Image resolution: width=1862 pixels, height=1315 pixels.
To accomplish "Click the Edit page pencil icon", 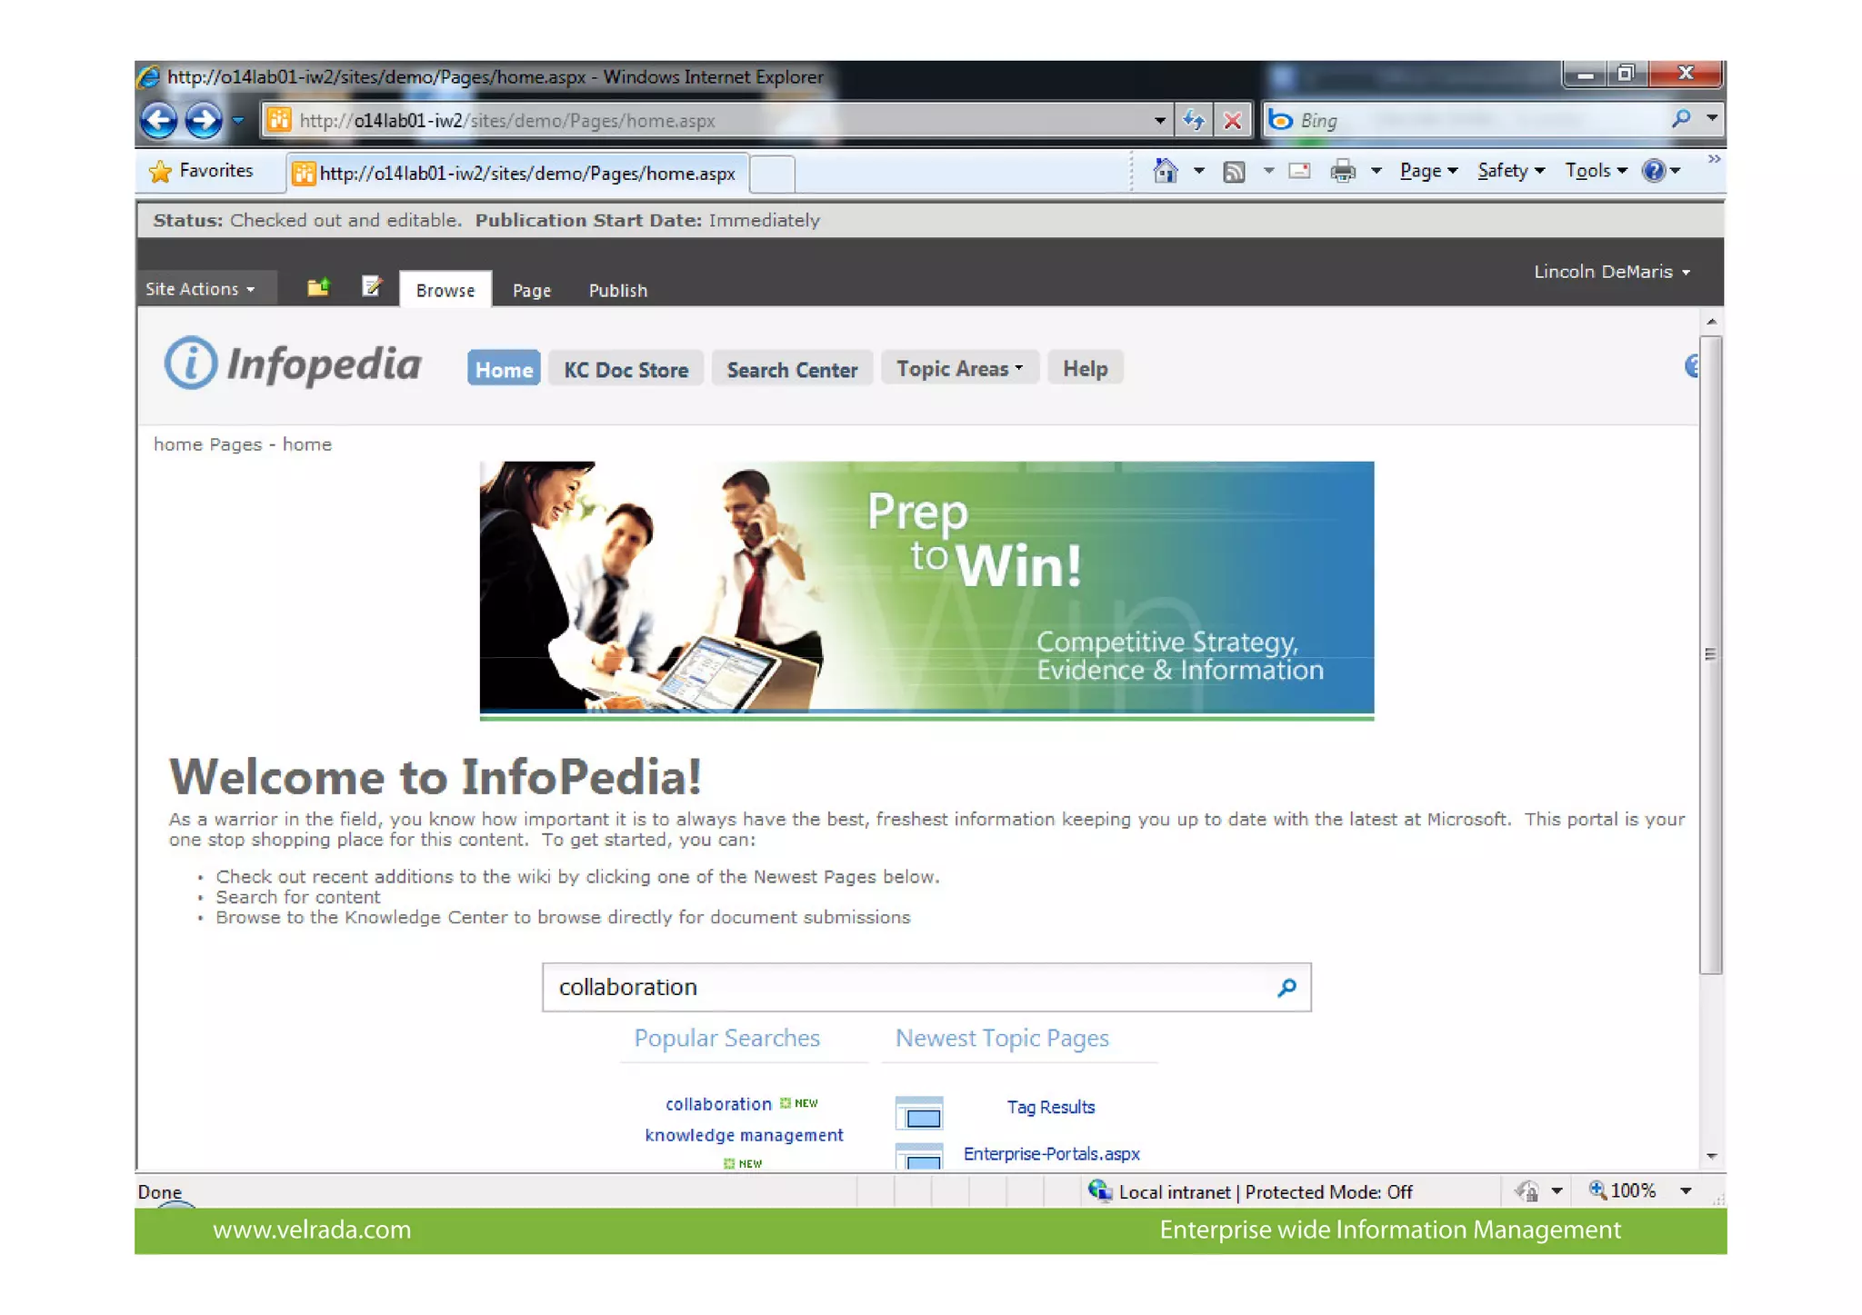I will coord(371,287).
